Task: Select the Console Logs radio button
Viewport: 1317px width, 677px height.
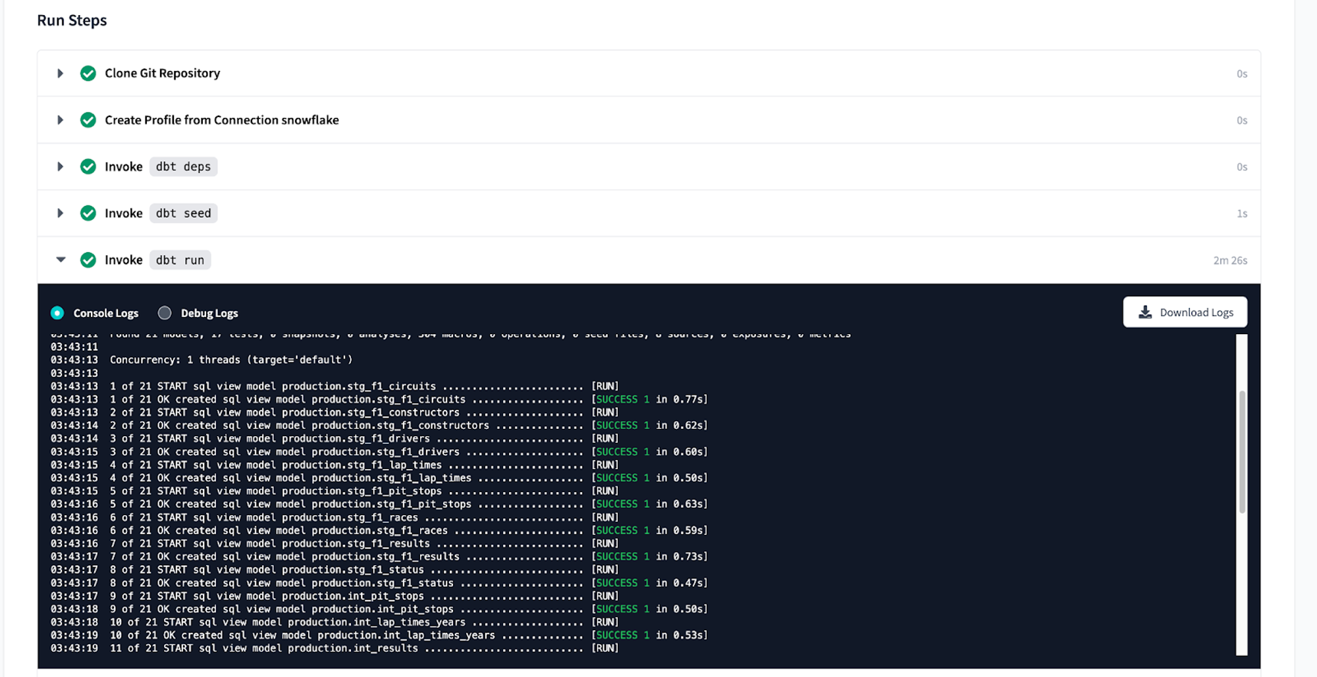Action: point(57,313)
